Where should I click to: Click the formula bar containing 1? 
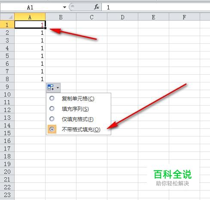click(x=156, y=7)
